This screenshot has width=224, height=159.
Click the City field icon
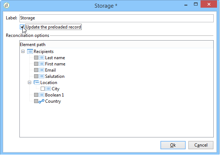[48, 89]
